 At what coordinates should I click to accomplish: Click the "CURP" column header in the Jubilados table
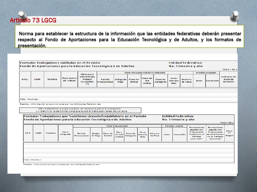tap(37, 79)
